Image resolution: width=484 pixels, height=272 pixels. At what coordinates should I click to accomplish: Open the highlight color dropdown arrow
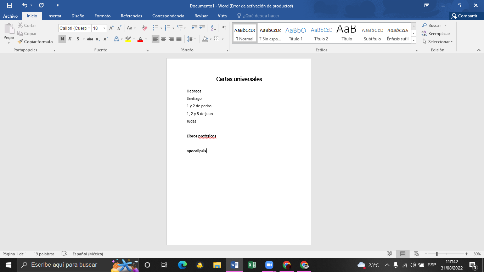(134, 39)
